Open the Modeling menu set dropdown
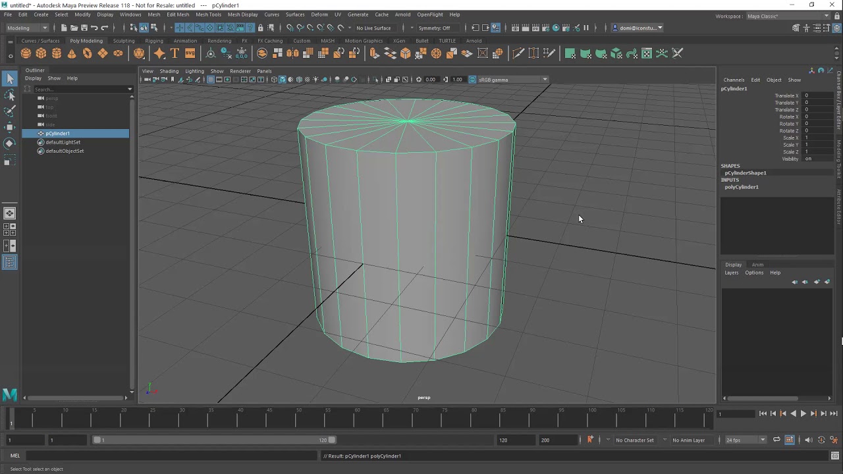This screenshot has height=474, width=843. point(27,28)
